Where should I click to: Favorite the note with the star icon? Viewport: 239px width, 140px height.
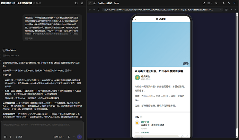point(182,136)
